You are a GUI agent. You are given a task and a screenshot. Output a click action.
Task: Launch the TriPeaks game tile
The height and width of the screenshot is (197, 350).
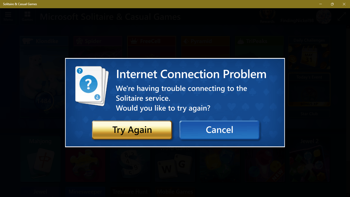[259, 47]
